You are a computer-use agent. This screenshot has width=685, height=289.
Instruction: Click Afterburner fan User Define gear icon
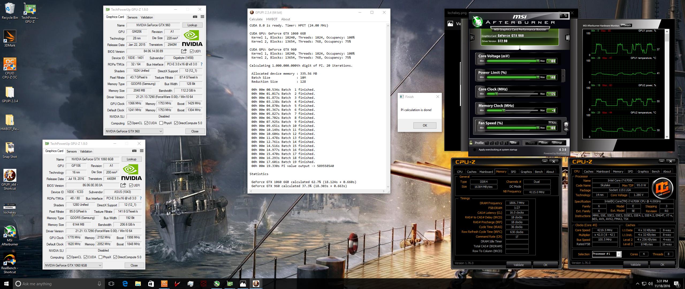point(566,126)
